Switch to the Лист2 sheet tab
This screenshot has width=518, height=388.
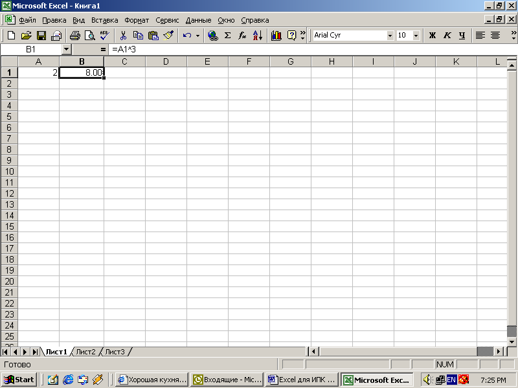point(85,352)
